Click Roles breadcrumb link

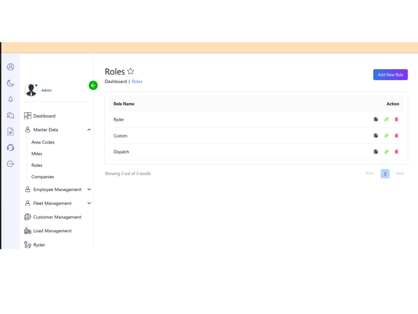137,82
